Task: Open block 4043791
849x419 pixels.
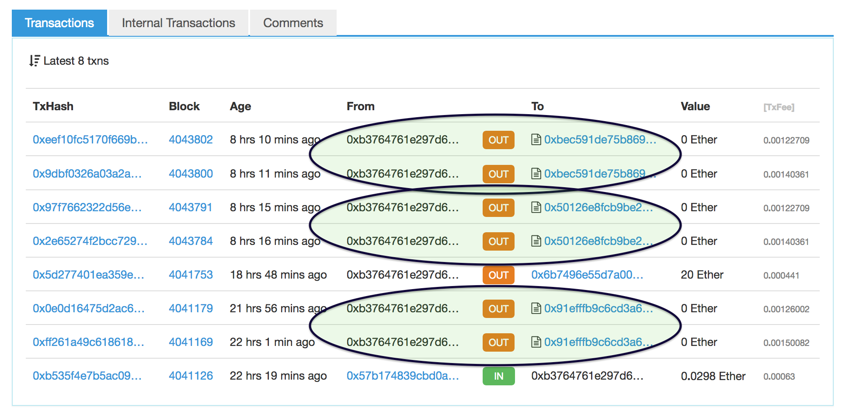Action: [191, 207]
